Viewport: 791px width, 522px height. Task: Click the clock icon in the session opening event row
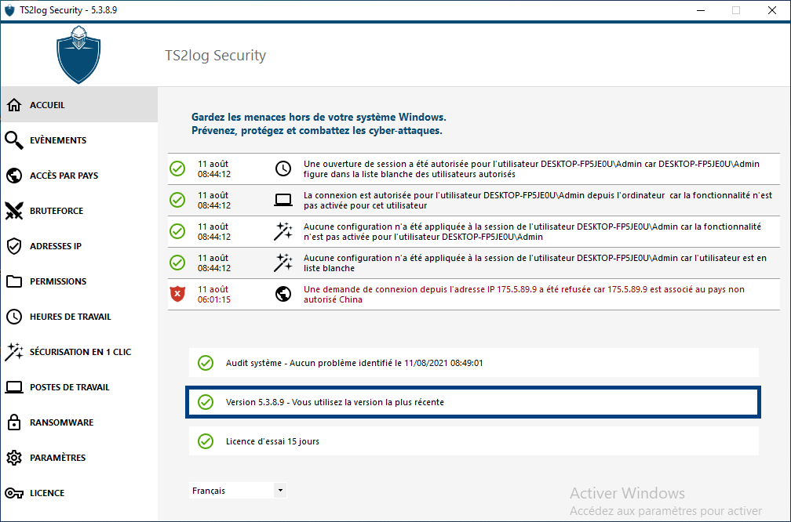pos(283,169)
